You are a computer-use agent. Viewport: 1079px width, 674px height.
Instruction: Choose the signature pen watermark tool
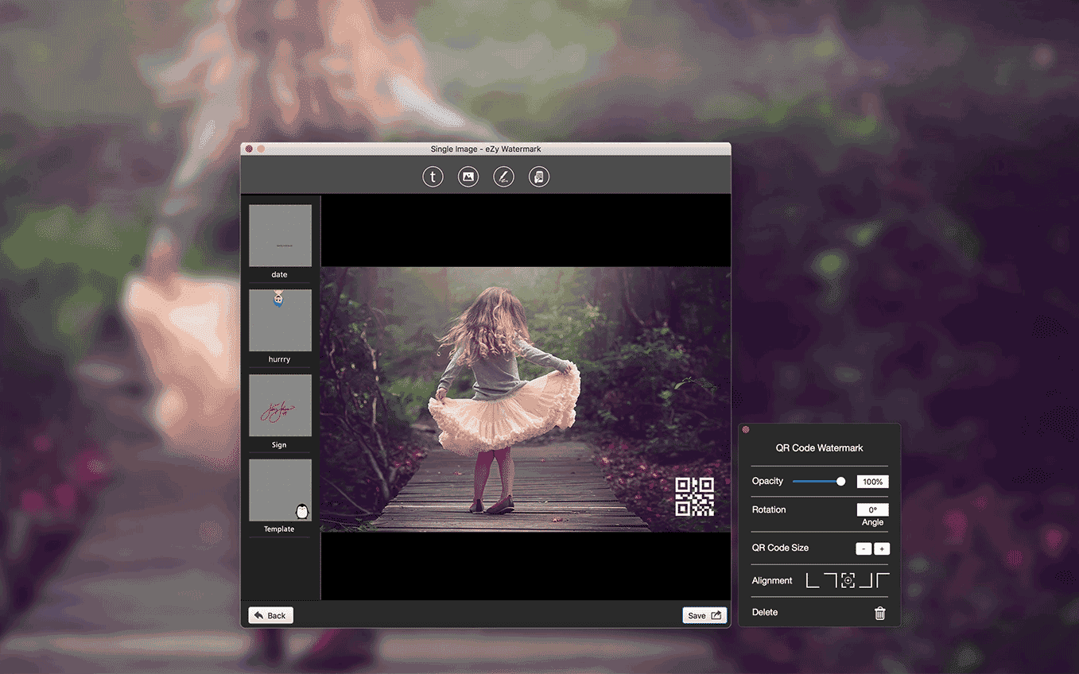click(503, 177)
